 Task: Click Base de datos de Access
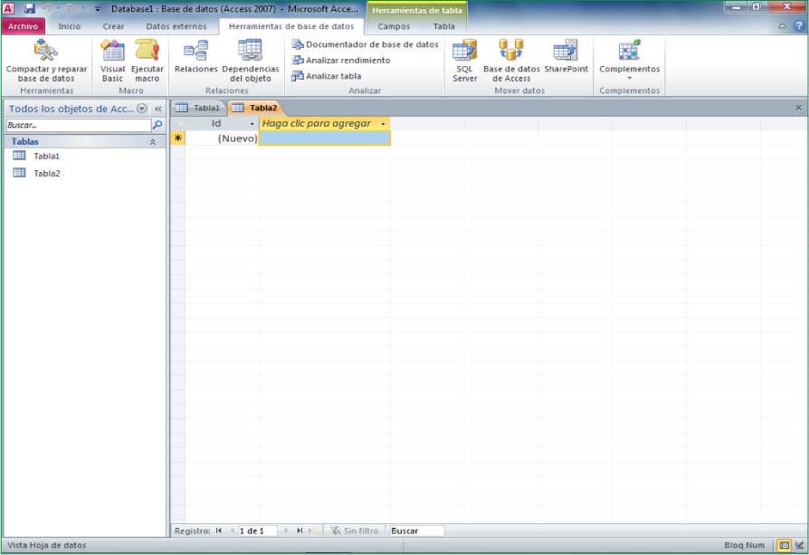511,61
